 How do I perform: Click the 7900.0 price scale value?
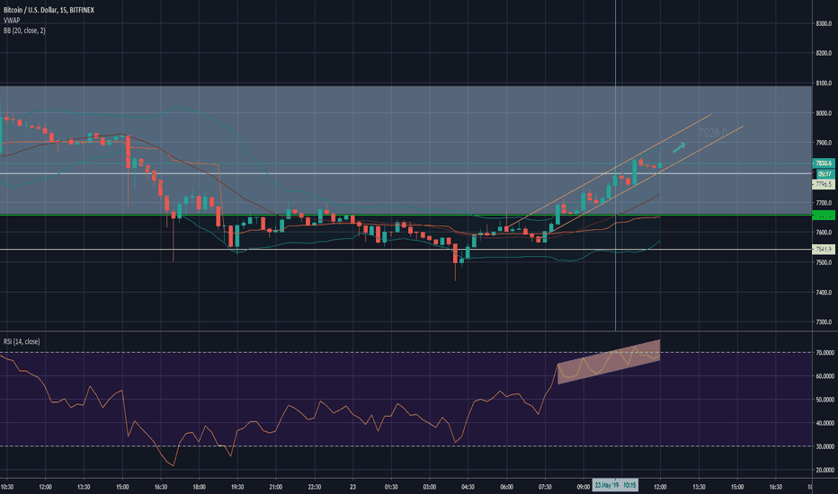[x=825, y=143]
